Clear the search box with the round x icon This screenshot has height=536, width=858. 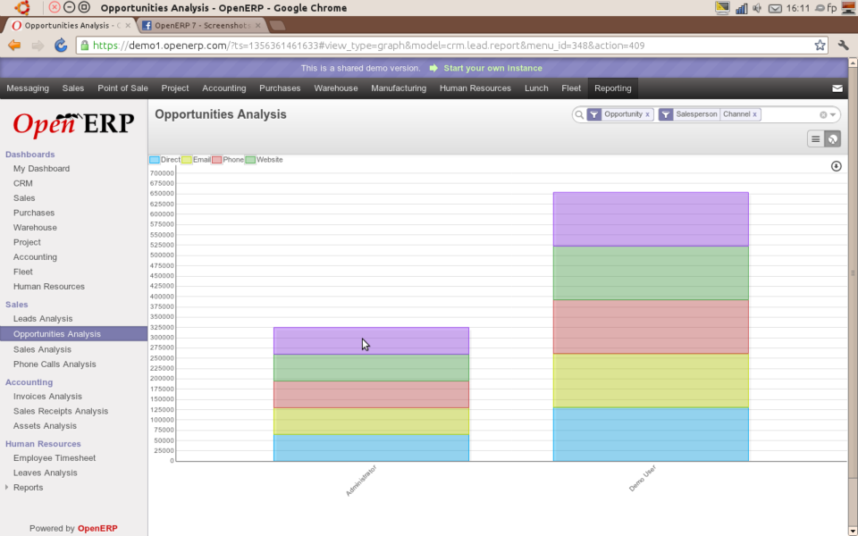coord(823,115)
